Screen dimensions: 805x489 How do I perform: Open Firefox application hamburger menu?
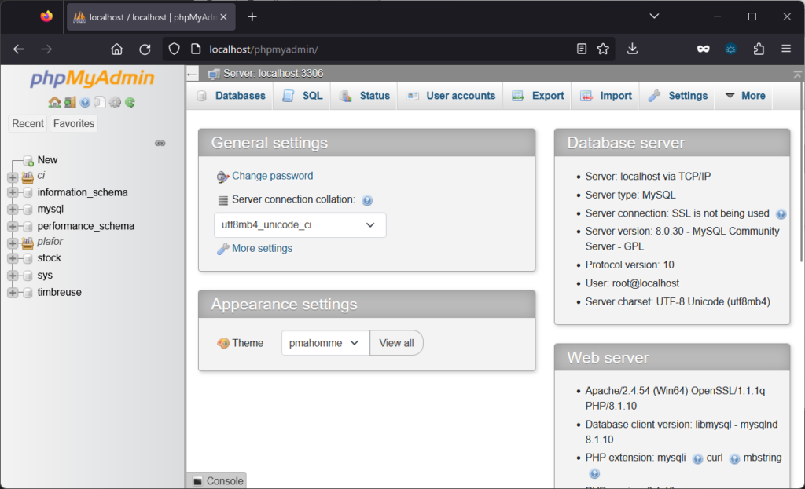pos(785,49)
